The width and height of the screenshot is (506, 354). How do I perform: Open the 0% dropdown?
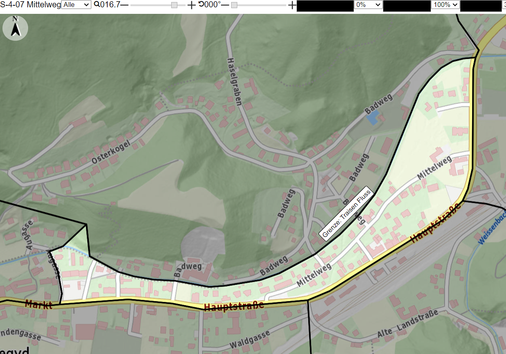pyautogui.click(x=368, y=4)
